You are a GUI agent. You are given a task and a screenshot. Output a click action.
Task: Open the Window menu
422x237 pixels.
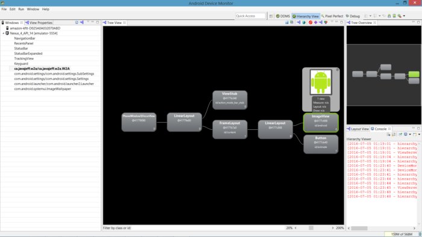(x=33, y=9)
